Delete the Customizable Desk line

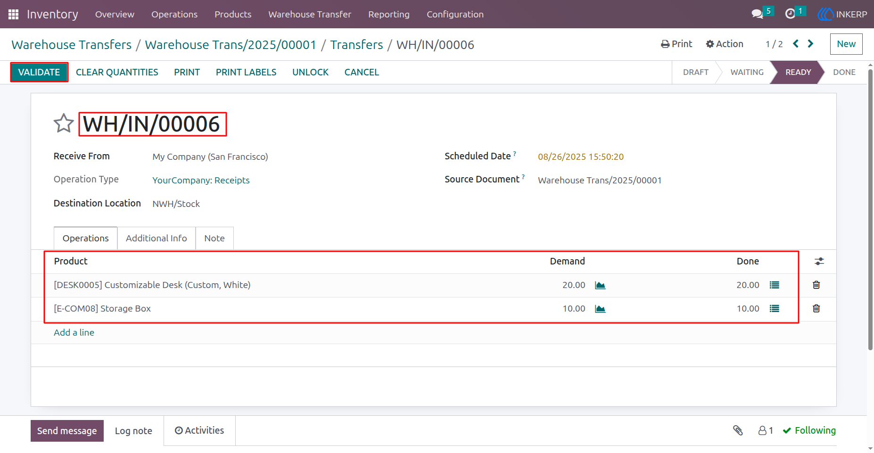[x=816, y=285]
